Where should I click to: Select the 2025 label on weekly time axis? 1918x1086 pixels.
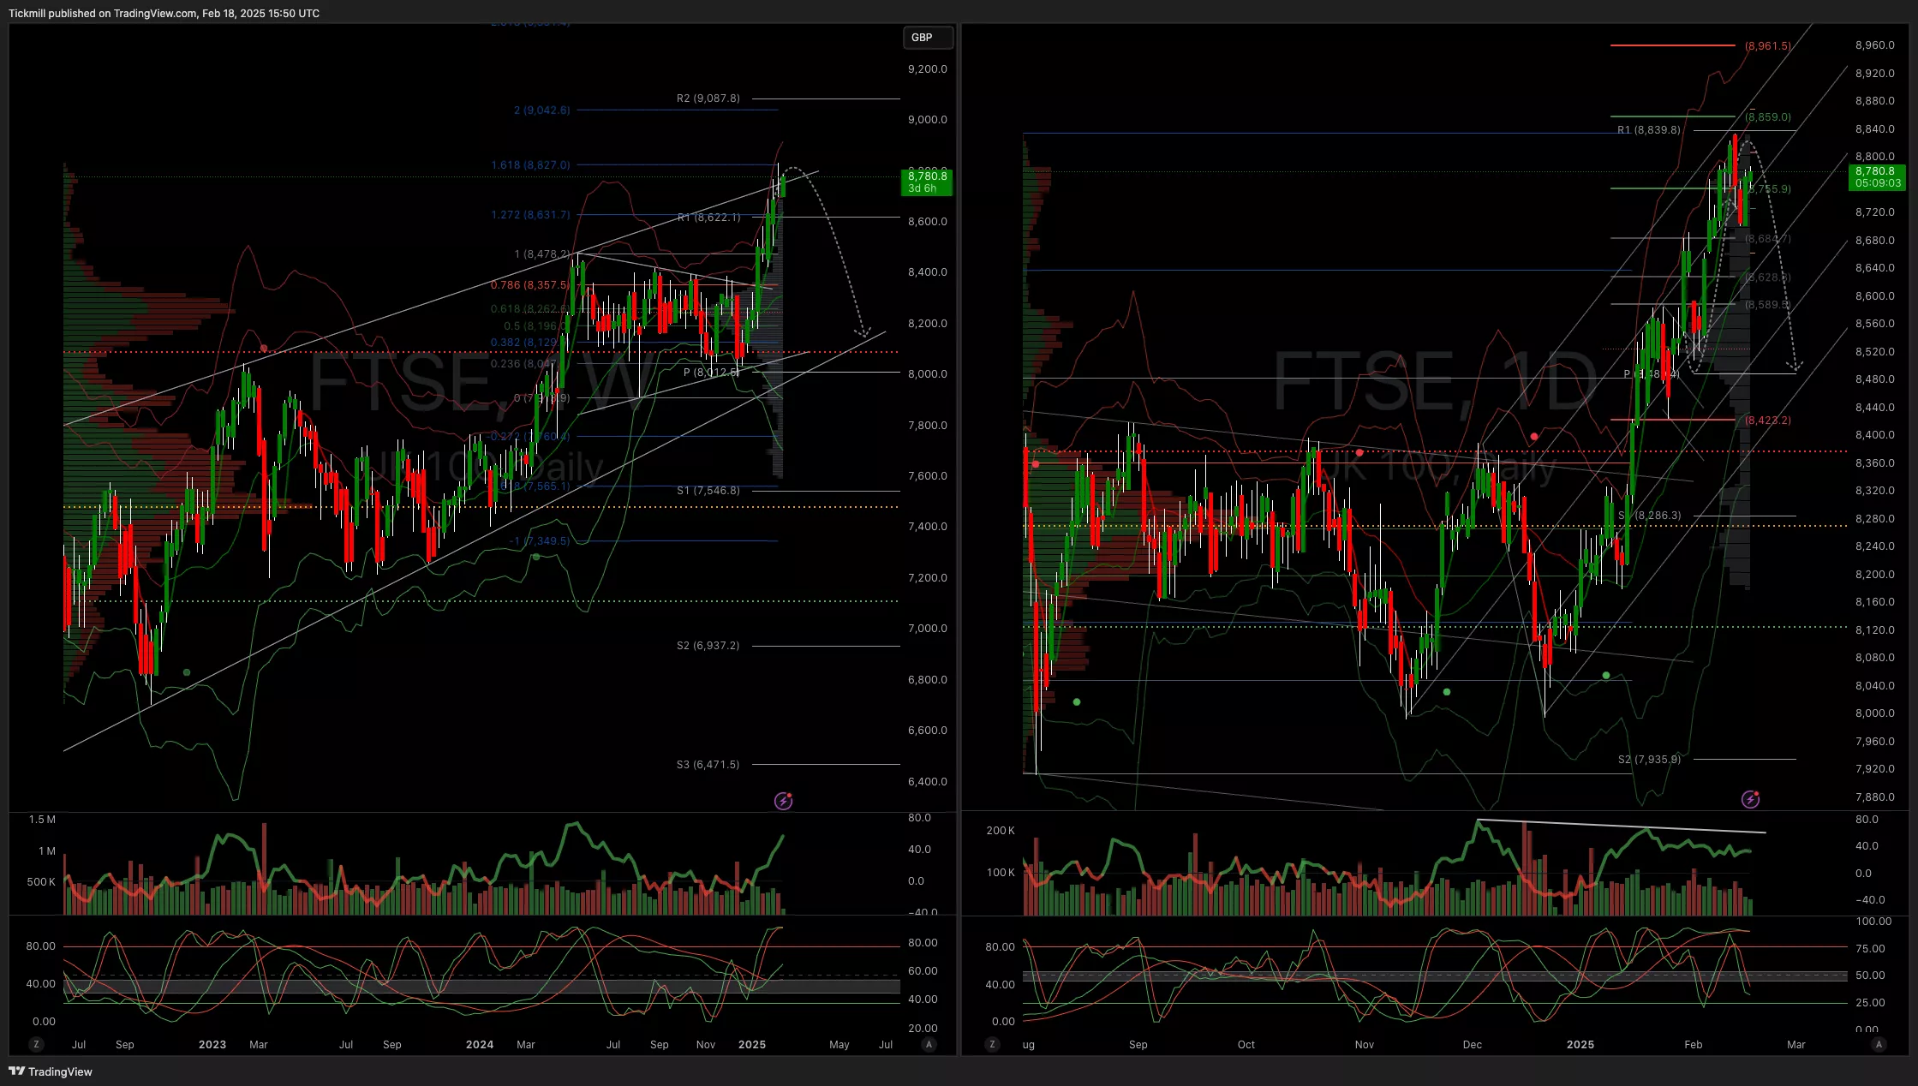pos(751,1044)
